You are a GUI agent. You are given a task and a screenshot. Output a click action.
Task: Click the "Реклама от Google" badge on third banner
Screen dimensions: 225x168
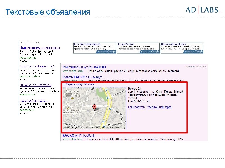coord(193,52)
